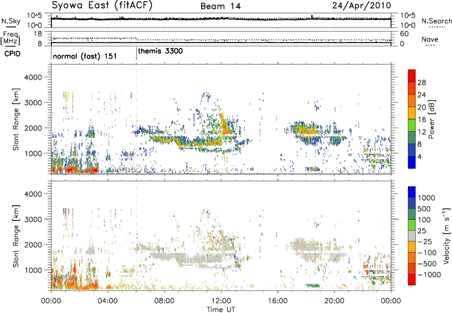Select the "24" value on the power colorbar

421,95
